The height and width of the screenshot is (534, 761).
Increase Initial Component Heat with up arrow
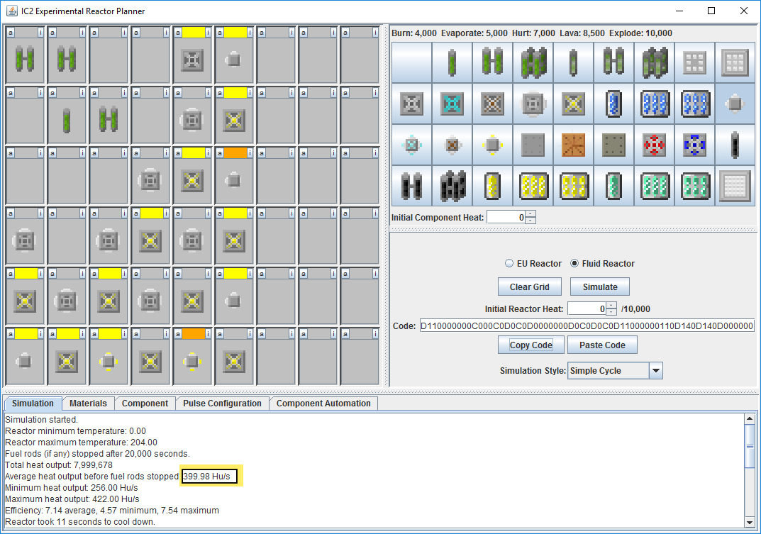[x=531, y=214]
